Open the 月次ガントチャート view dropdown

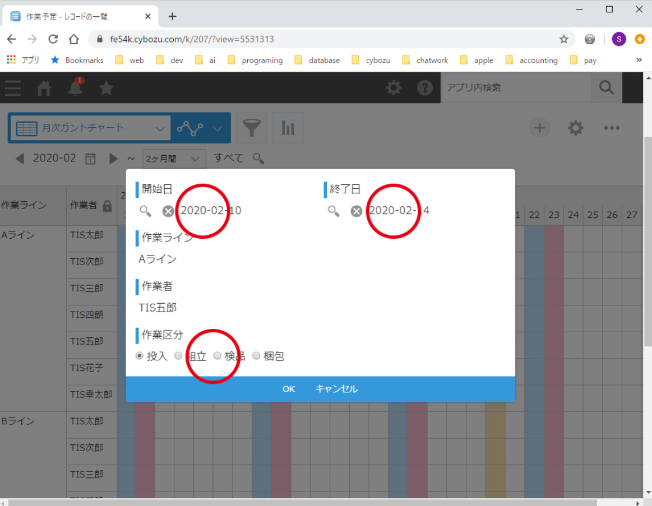[90, 128]
